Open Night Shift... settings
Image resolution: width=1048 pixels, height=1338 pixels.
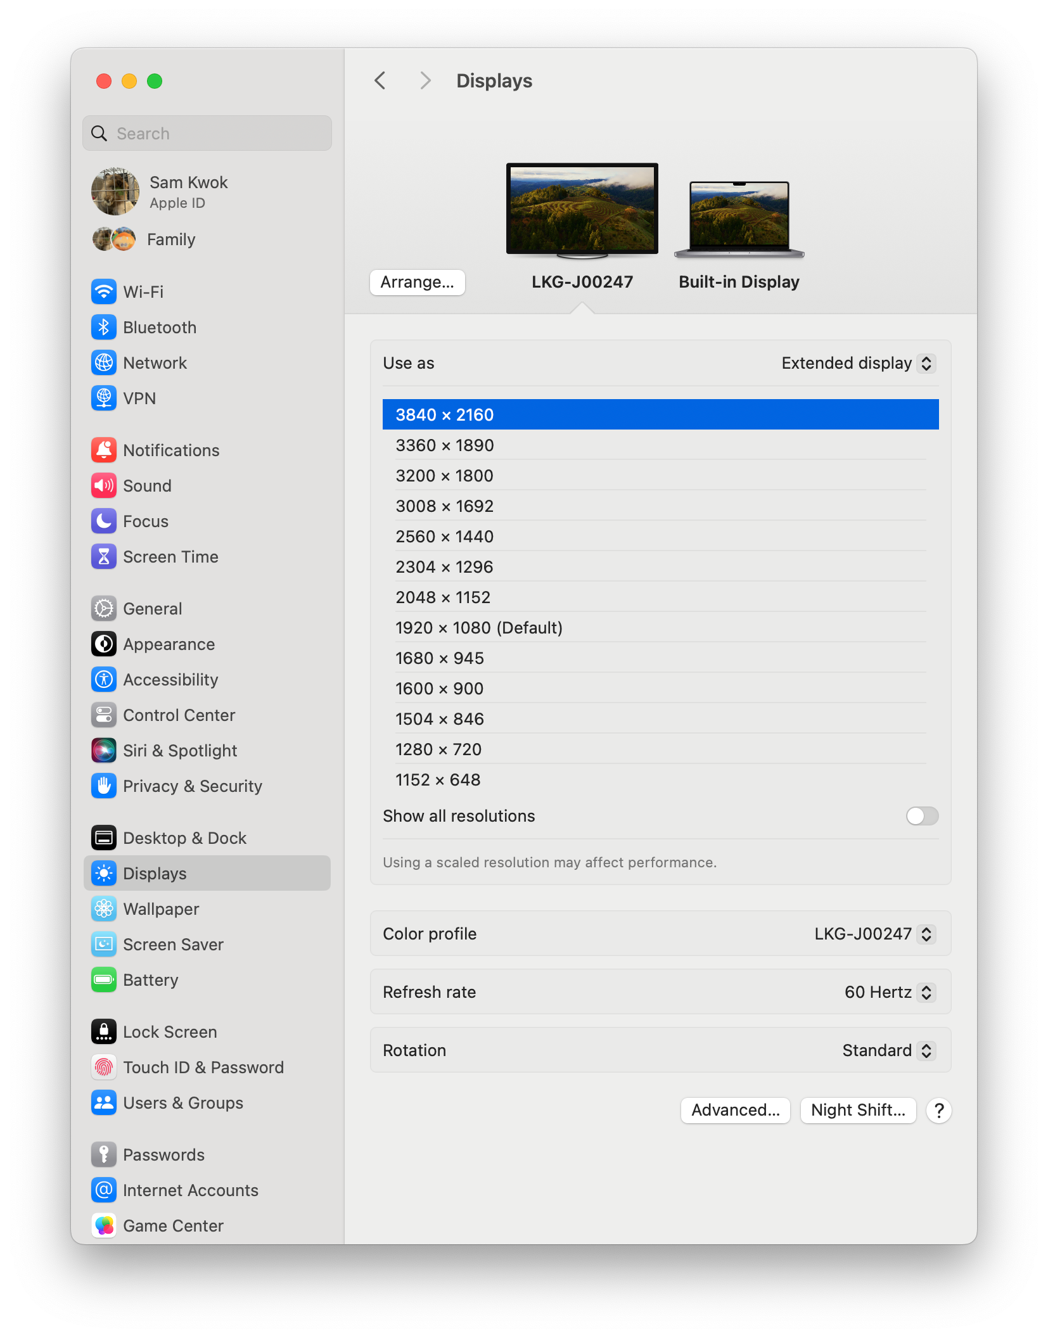coord(858,1111)
